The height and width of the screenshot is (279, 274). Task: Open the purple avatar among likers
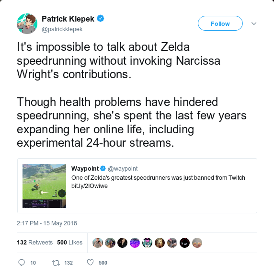click(135, 243)
